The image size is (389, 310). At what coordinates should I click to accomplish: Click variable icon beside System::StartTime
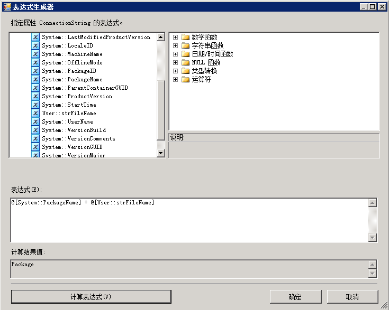pyautogui.click(x=35, y=105)
